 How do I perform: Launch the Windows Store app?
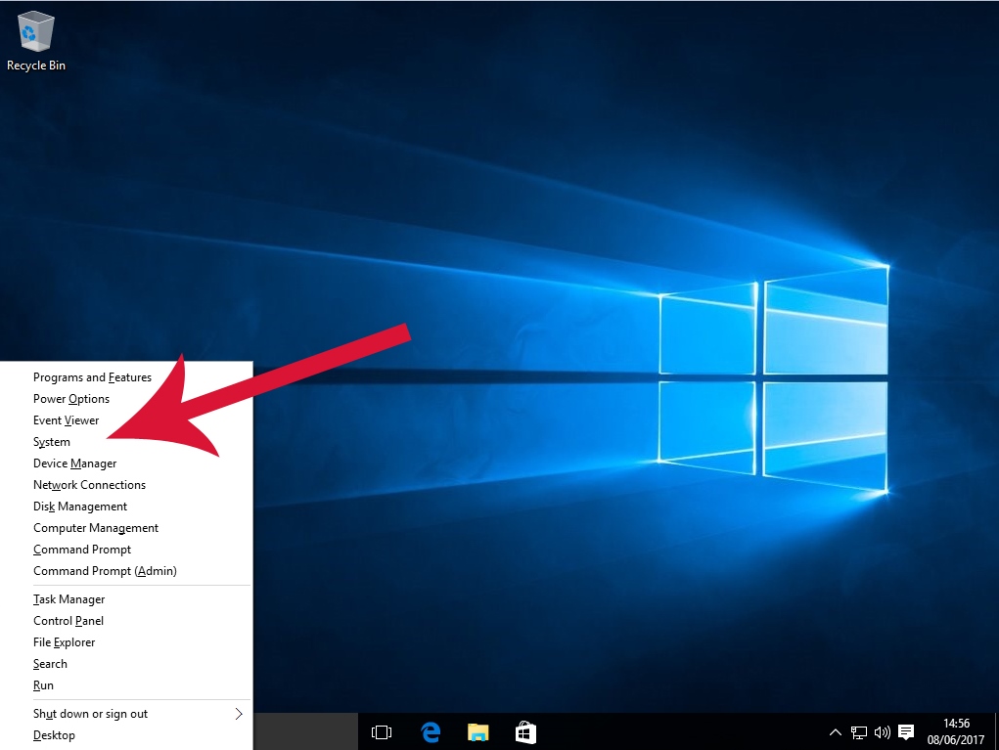coord(525,731)
